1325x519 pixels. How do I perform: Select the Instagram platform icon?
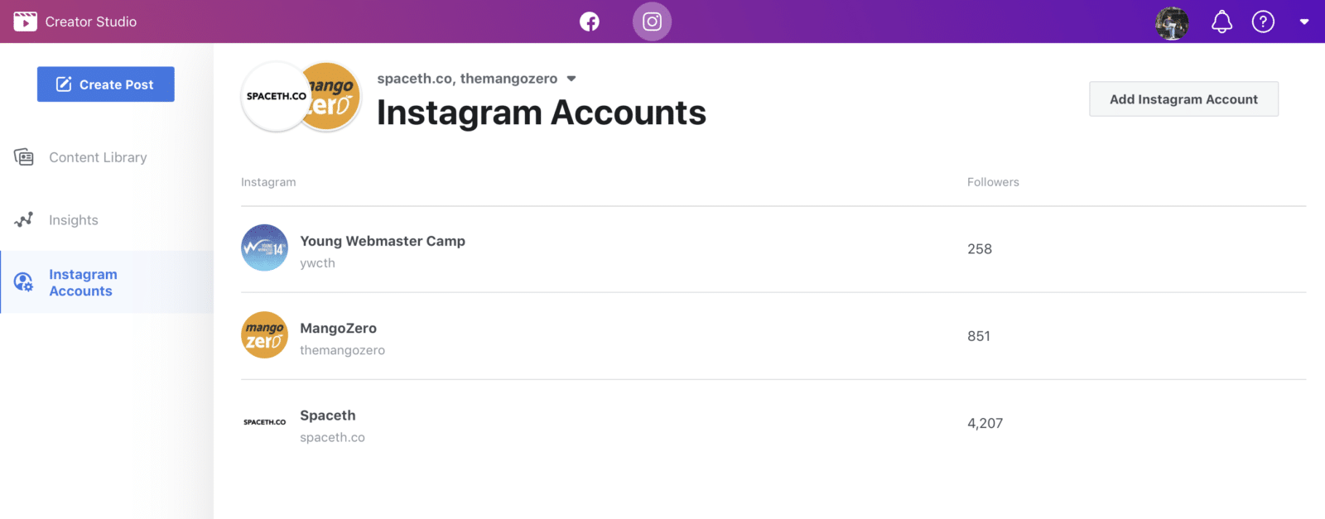(653, 22)
